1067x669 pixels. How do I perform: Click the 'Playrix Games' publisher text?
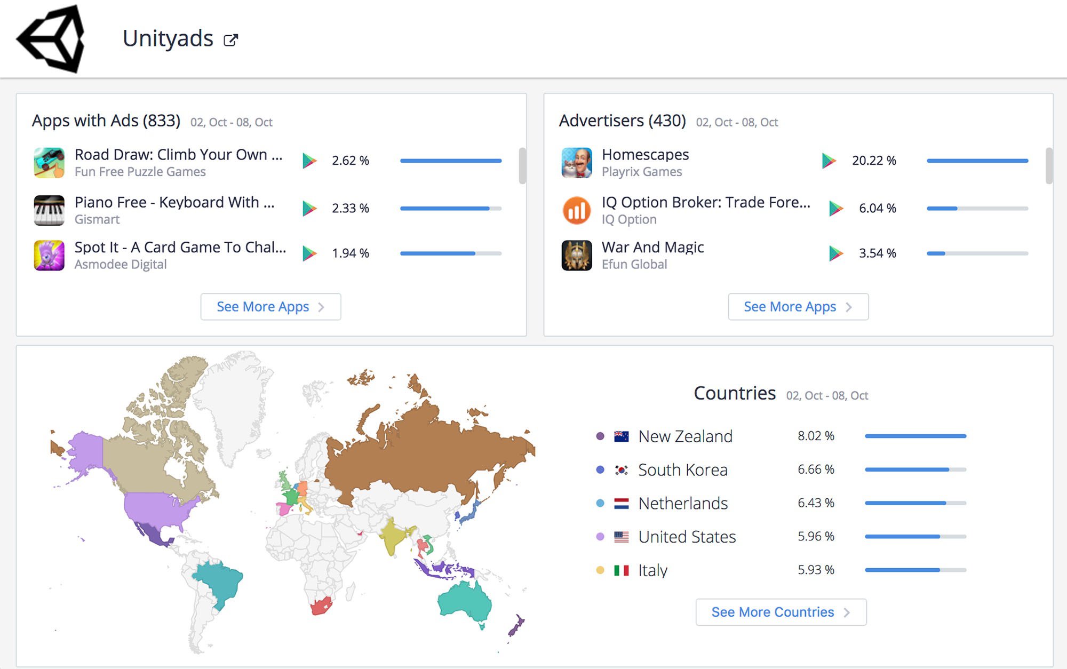pos(642,172)
